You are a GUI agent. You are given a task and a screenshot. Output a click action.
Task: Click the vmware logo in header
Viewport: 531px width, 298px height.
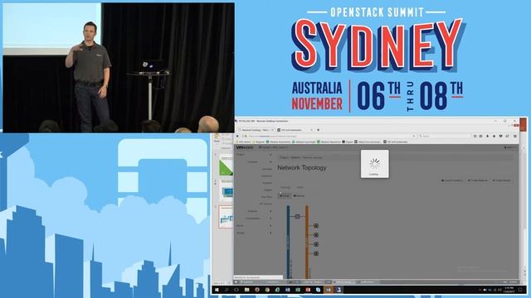coord(245,147)
